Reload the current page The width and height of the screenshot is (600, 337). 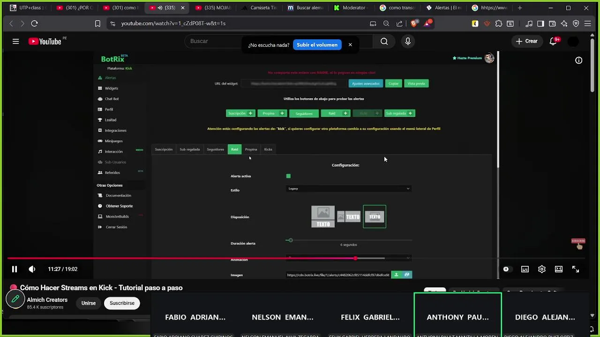34,23
